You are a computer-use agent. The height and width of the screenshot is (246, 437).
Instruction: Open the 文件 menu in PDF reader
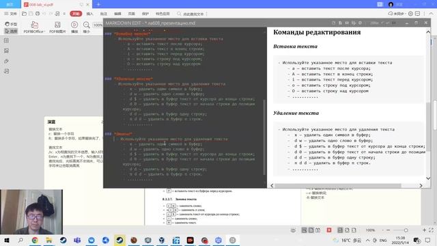[x=11, y=14]
